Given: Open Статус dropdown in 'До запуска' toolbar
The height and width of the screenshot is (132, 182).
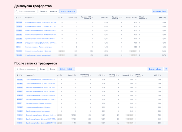Looking at the screenshot, I should [43, 12].
